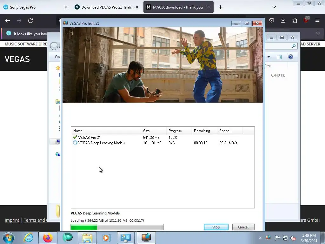This screenshot has height=244, width=325.
Task: Click the loading spinner beside Deep Learning Models
Action: click(75, 143)
